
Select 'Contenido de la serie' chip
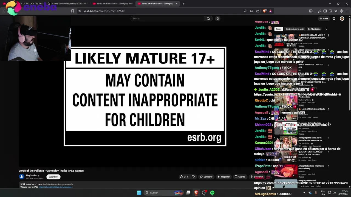pos(295,29)
